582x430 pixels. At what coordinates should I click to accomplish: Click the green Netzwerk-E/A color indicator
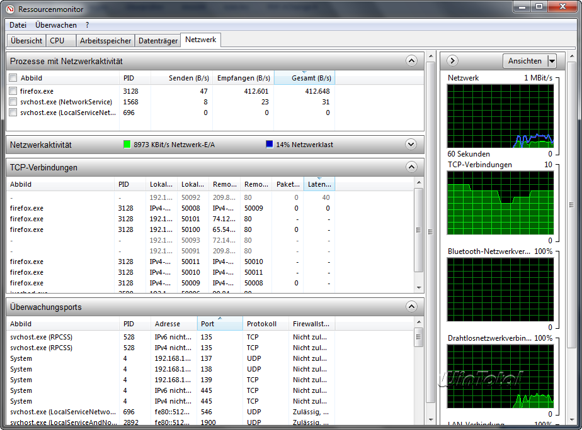point(127,145)
